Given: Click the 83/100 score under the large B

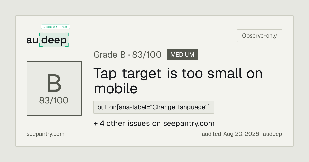Looking at the screenshot, I should (x=54, y=101).
